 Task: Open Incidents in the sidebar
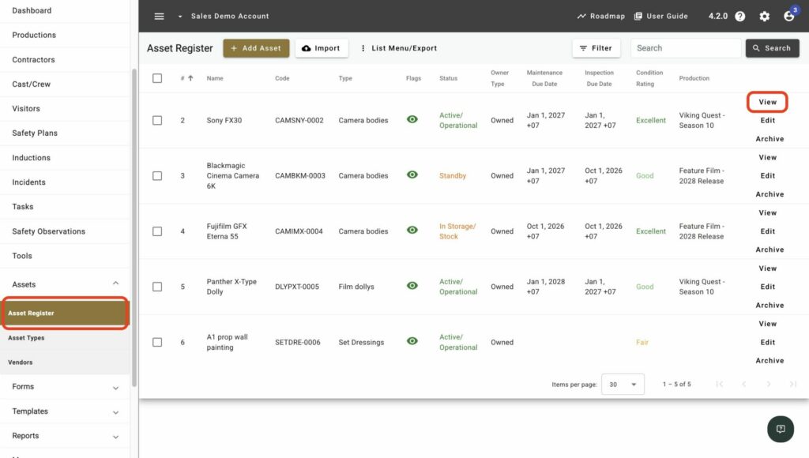29,182
